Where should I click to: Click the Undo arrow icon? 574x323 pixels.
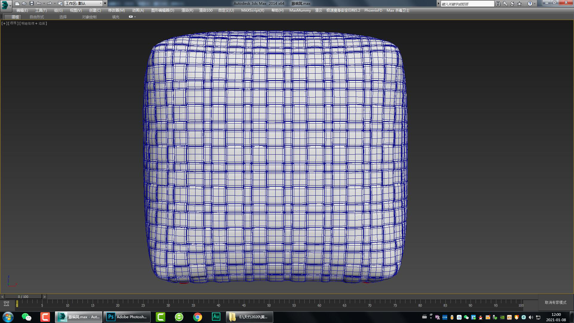coord(39,4)
